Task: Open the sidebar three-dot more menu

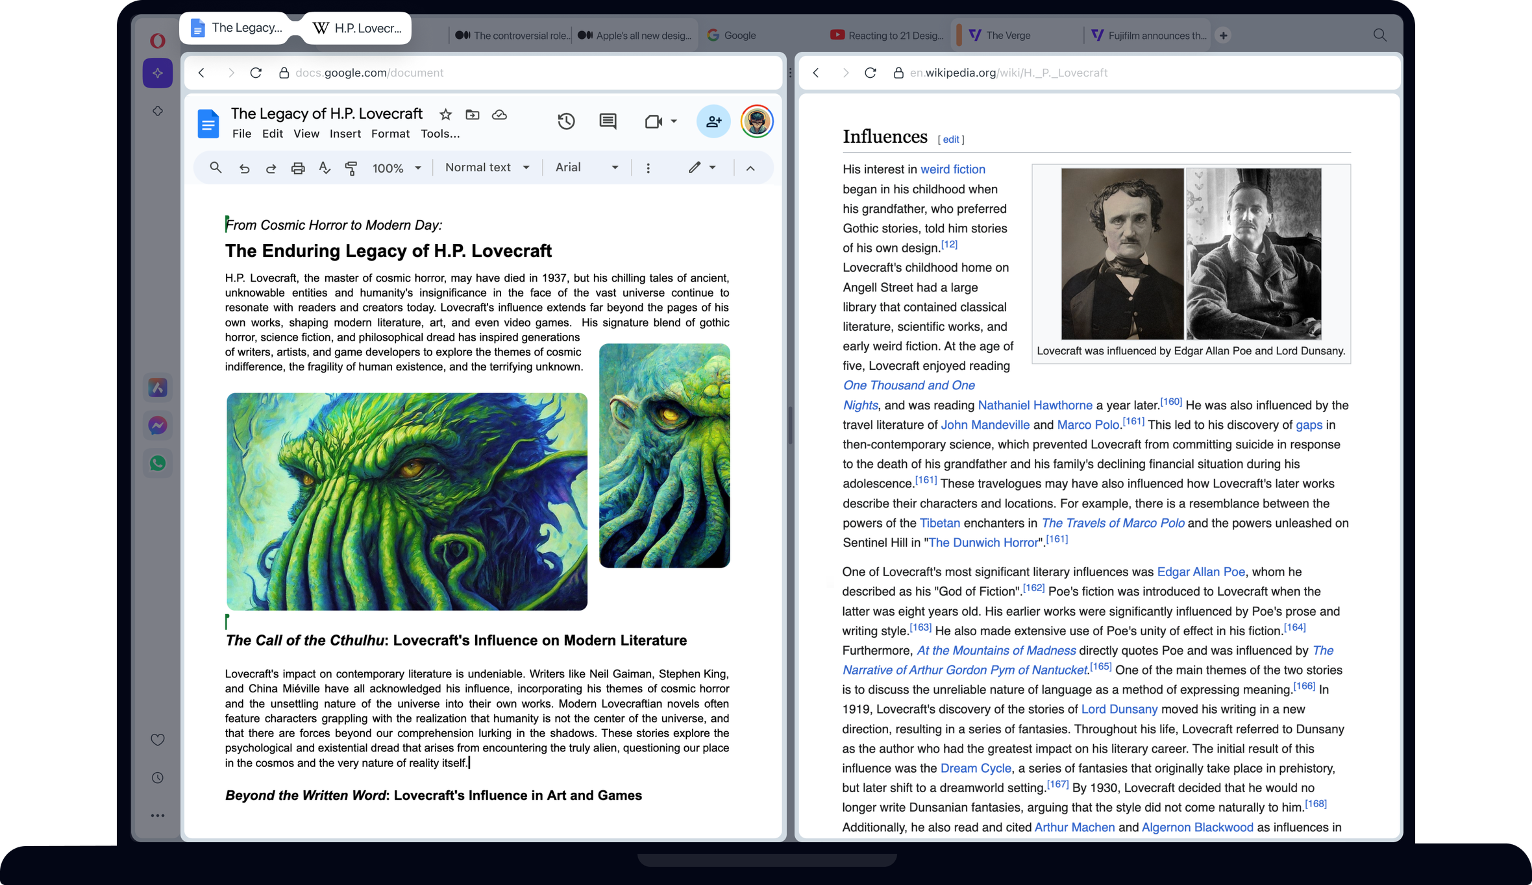Action: tap(158, 816)
